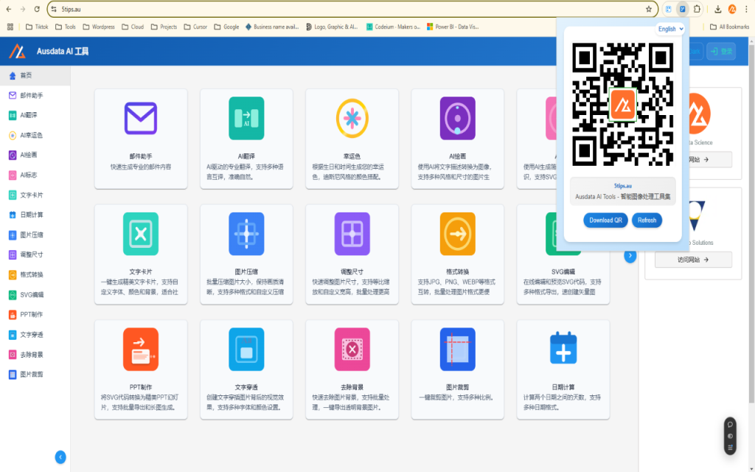Click the Download QR button

point(605,220)
